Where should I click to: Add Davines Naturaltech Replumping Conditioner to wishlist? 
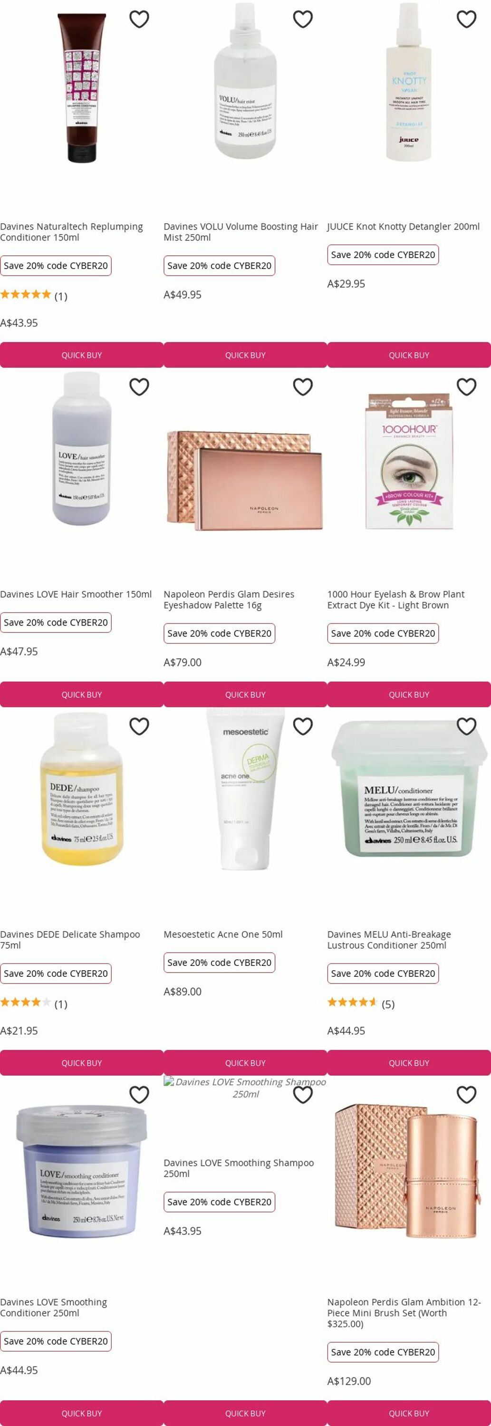[139, 19]
